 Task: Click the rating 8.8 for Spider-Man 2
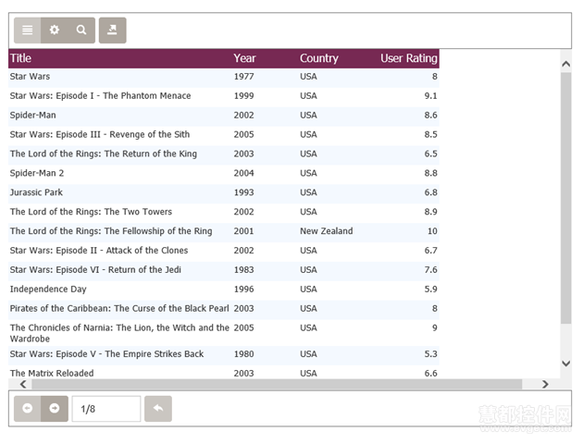431,173
